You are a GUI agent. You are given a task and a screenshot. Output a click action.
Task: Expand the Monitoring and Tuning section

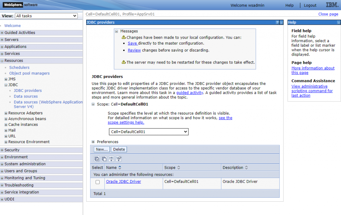[x=2, y=178]
